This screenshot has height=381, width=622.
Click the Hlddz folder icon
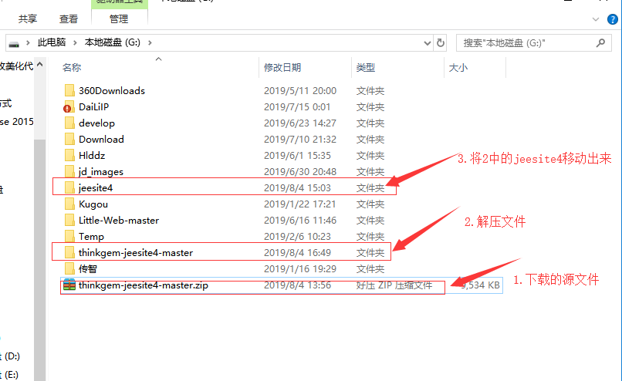coord(69,156)
